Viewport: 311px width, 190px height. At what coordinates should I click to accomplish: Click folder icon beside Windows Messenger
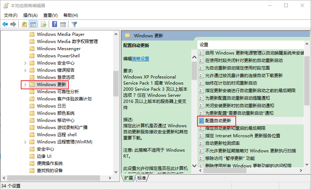point(32,49)
